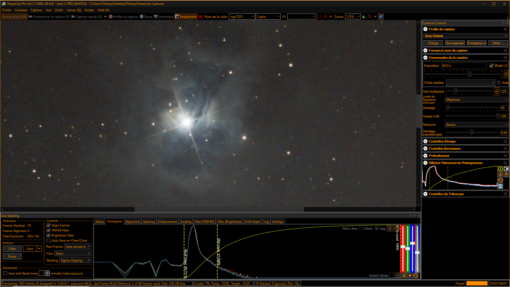Reset display stretch with circular arrow icon
Image resolution: width=510 pixels, height=287 pixels.
500,180
